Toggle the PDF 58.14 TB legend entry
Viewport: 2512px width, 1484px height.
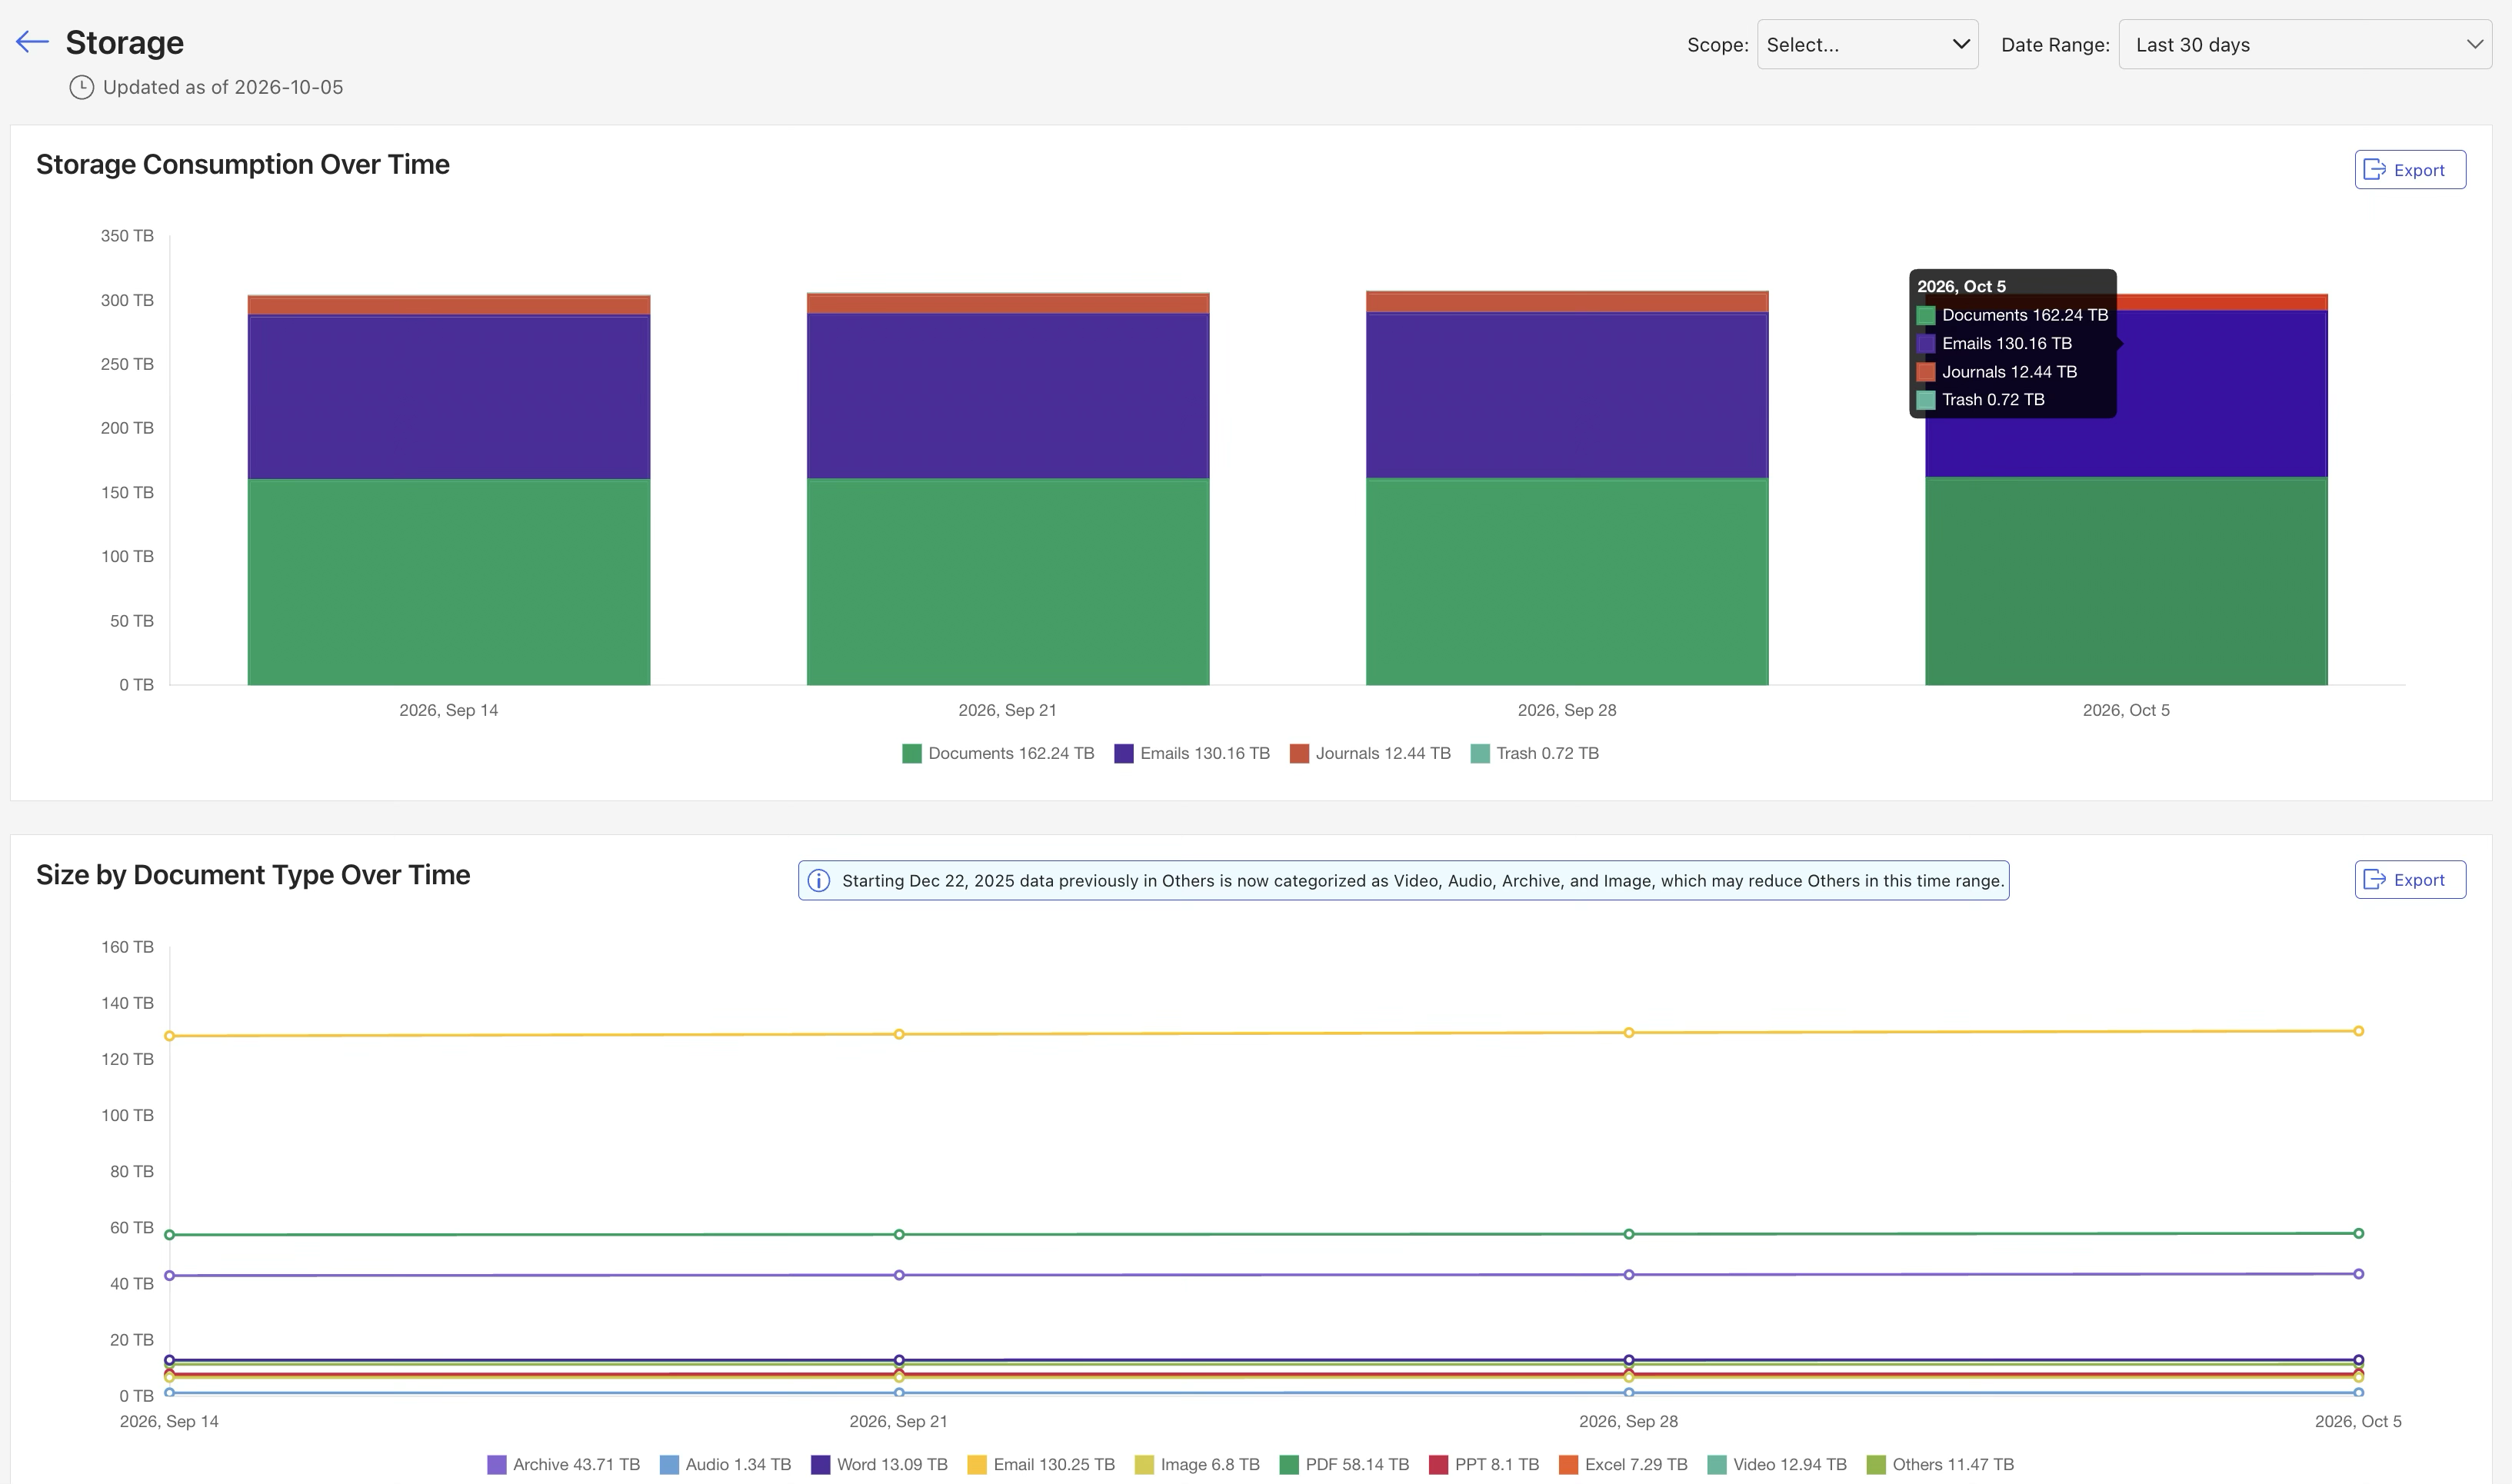click(x=1345, y=1465)
